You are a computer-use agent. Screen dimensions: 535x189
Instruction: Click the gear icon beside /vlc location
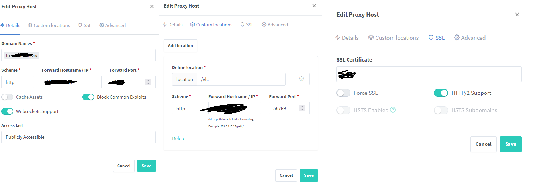click(301, 79)
